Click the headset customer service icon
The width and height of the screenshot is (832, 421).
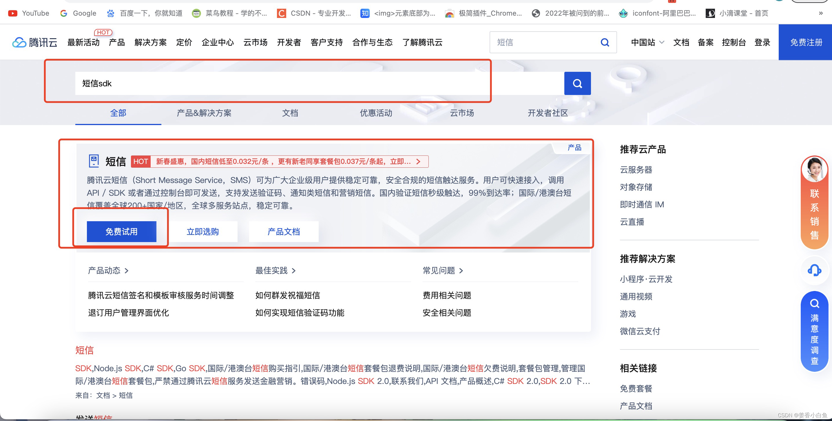(814, 270)
